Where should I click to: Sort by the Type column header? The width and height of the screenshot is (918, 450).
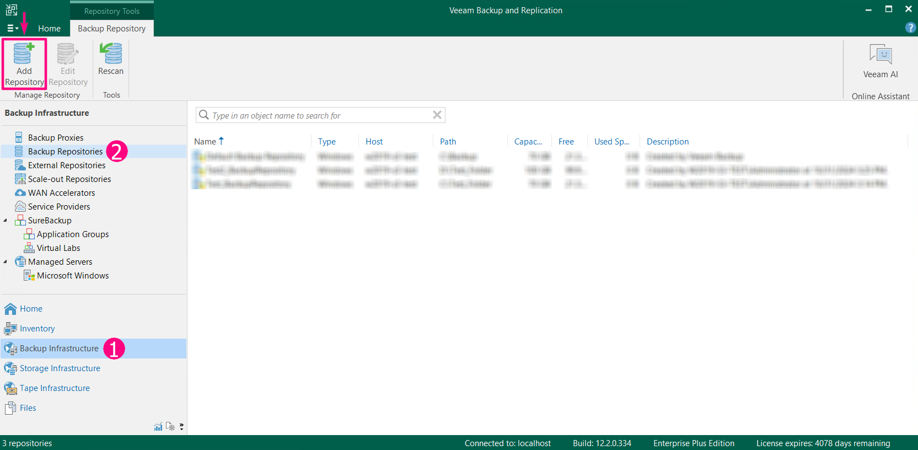tap(327, 142)
